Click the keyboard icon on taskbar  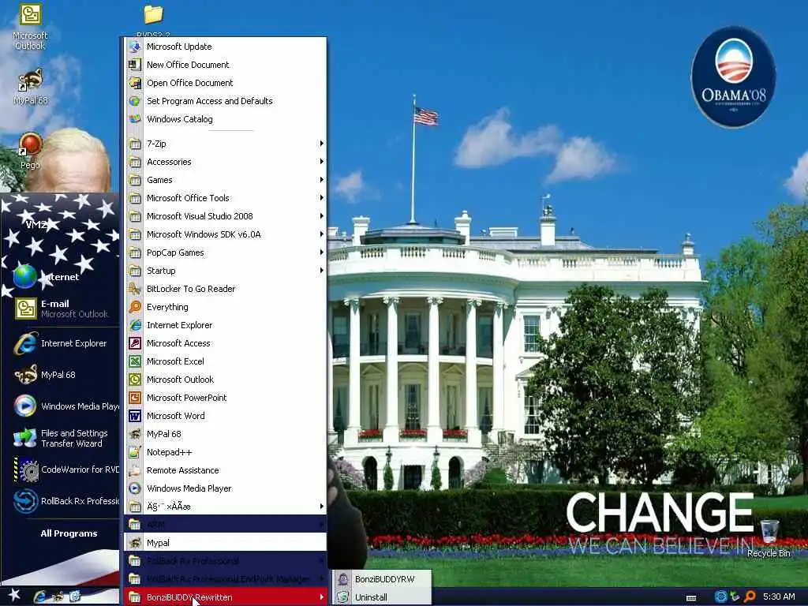[x=691, y=598]
